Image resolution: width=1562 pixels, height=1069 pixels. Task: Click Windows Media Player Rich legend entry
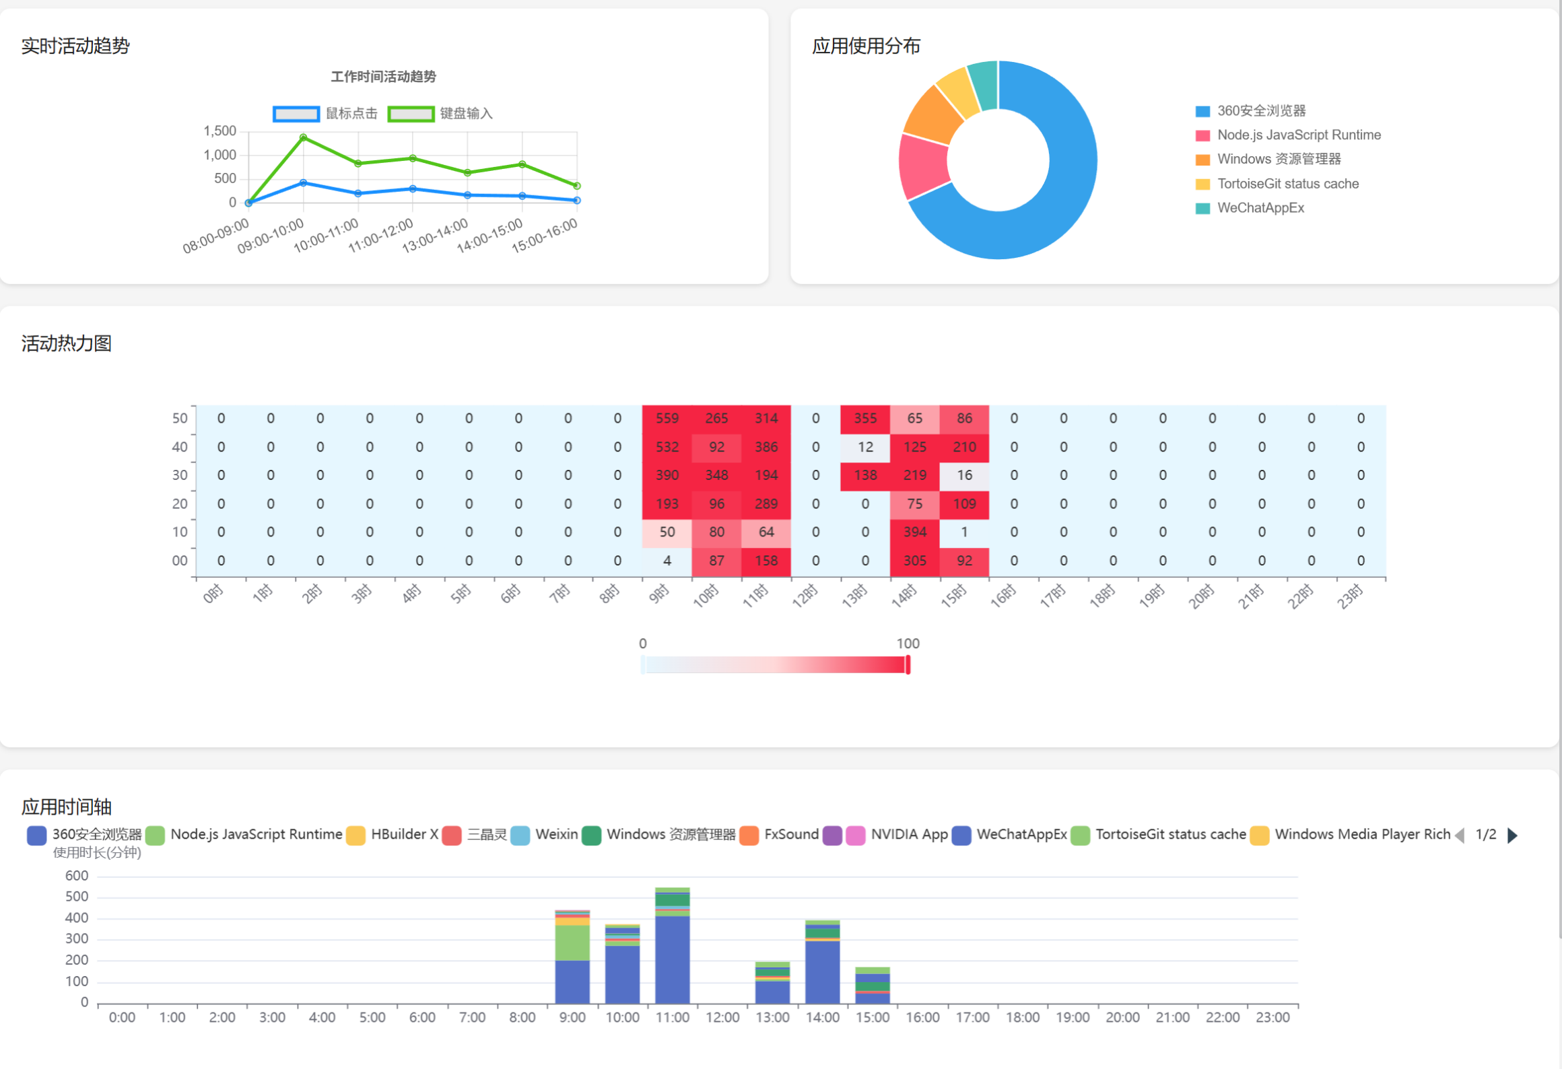1361,835
